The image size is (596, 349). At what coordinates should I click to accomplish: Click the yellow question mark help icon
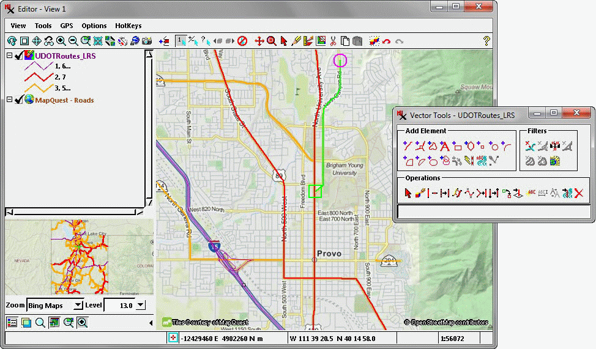486,40
